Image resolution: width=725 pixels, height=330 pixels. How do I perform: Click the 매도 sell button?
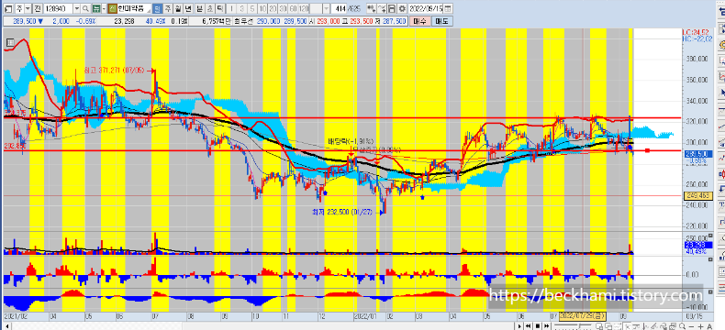click(x=442, y=21)
